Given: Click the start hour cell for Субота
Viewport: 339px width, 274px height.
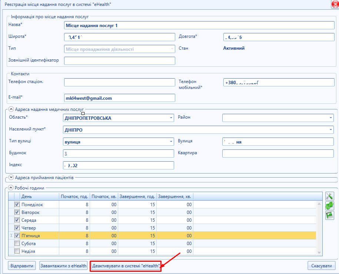Looking at the screenshot, I should pyautogui.click(x=74, y=244).
